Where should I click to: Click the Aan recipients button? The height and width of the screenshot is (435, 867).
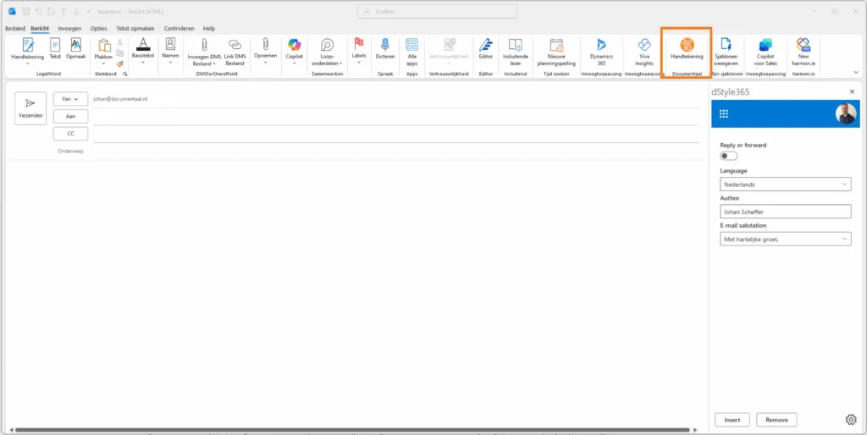70,116
